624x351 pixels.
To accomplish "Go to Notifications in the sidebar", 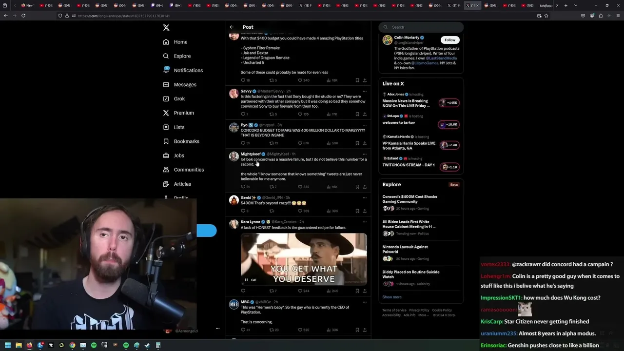I will pyautogui.click(x=183, y=70).
